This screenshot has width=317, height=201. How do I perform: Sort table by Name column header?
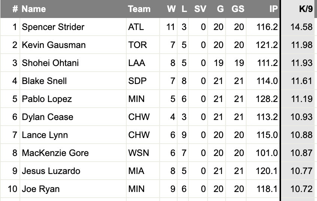[34, 9]
